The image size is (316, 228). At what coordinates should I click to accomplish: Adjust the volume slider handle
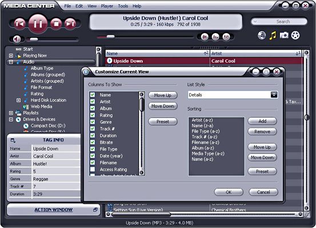click(34, 39)
